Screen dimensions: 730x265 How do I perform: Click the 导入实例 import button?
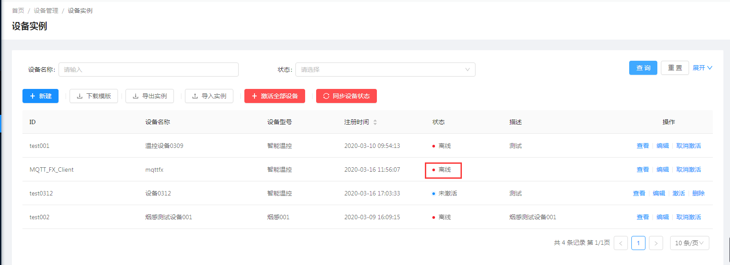point(209,96)
